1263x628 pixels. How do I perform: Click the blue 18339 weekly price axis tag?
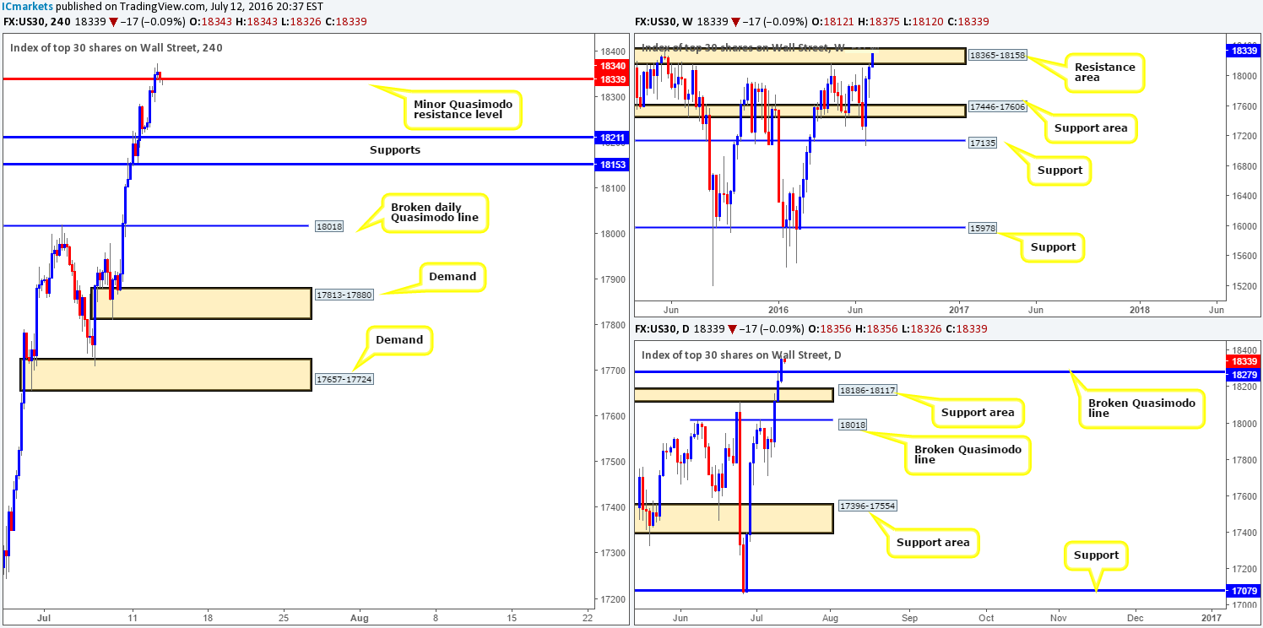pyautogui.click(x=1242, y=51)
